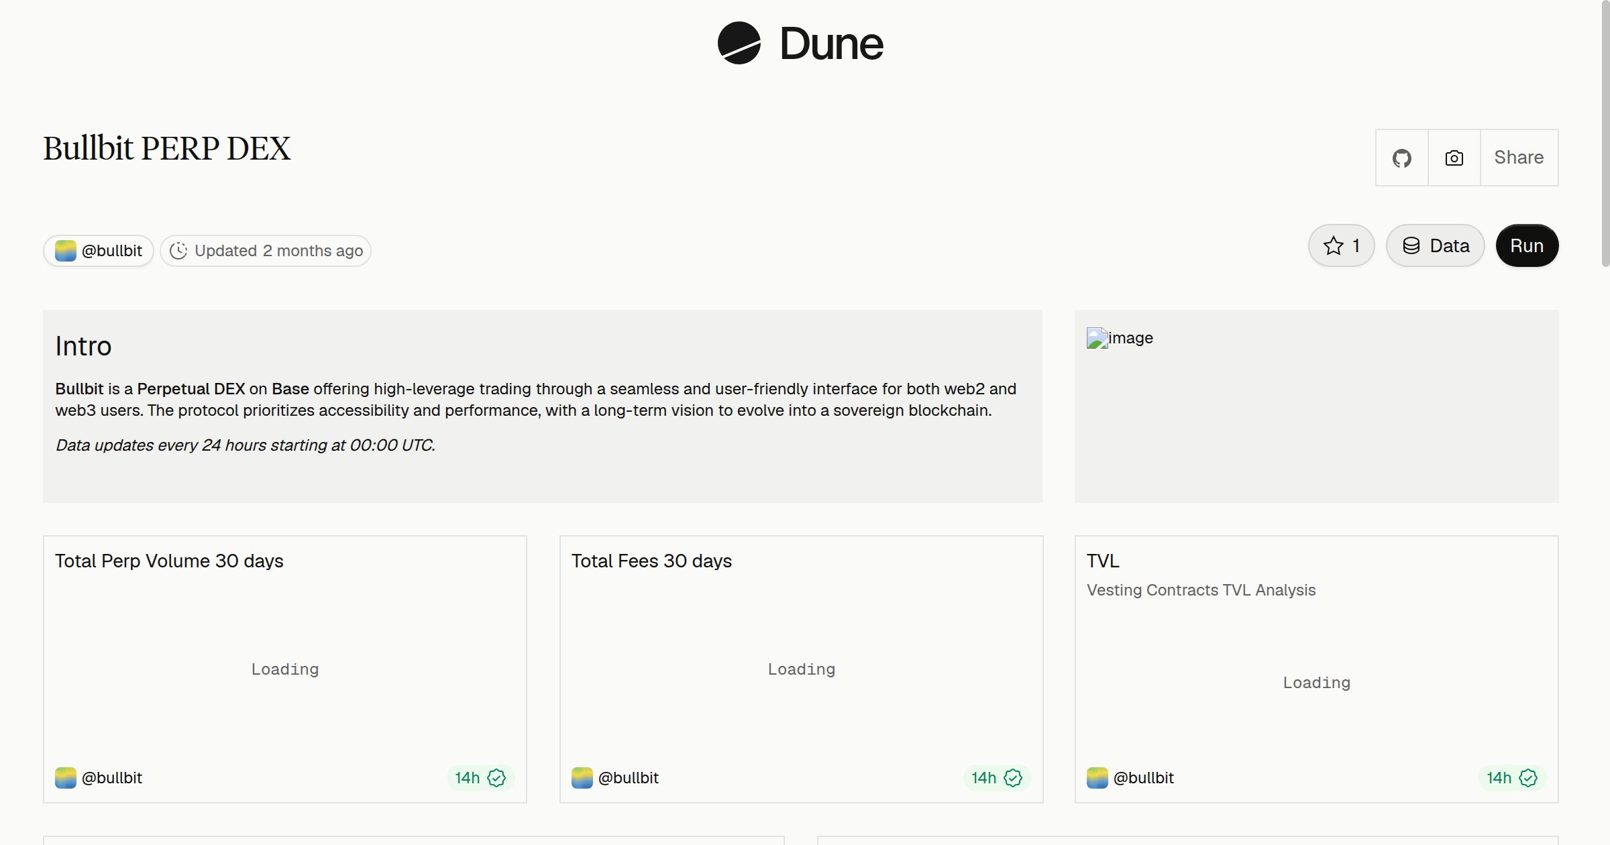Click the 'Data updates every 24 hours' note
This screenshot has width=1610, height=845.
[x=246, y=445]
